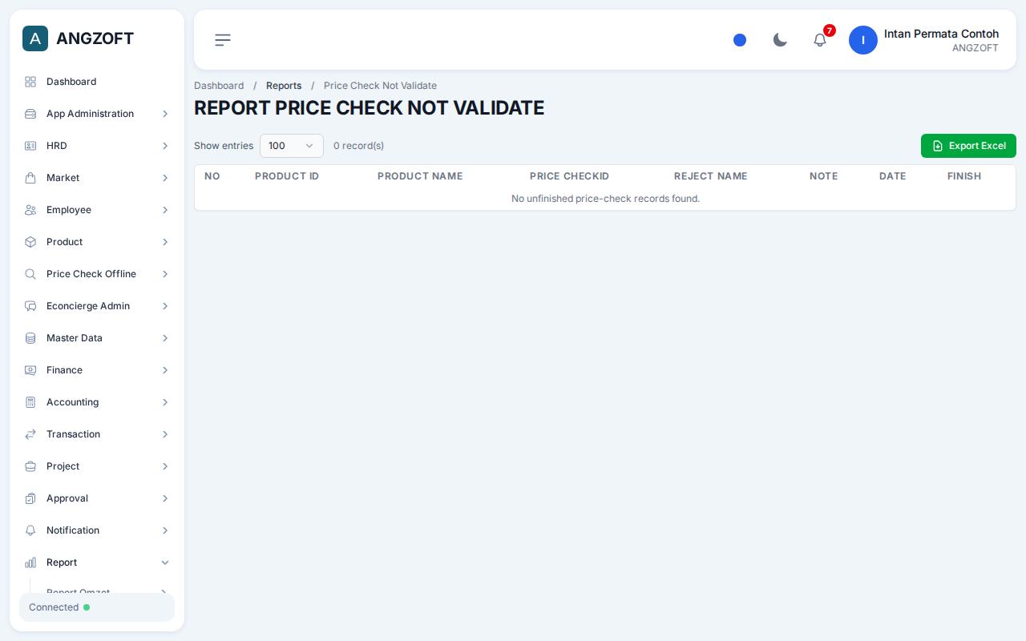
Task: Expand App Administration chevron
Action: tap(165, 114)
